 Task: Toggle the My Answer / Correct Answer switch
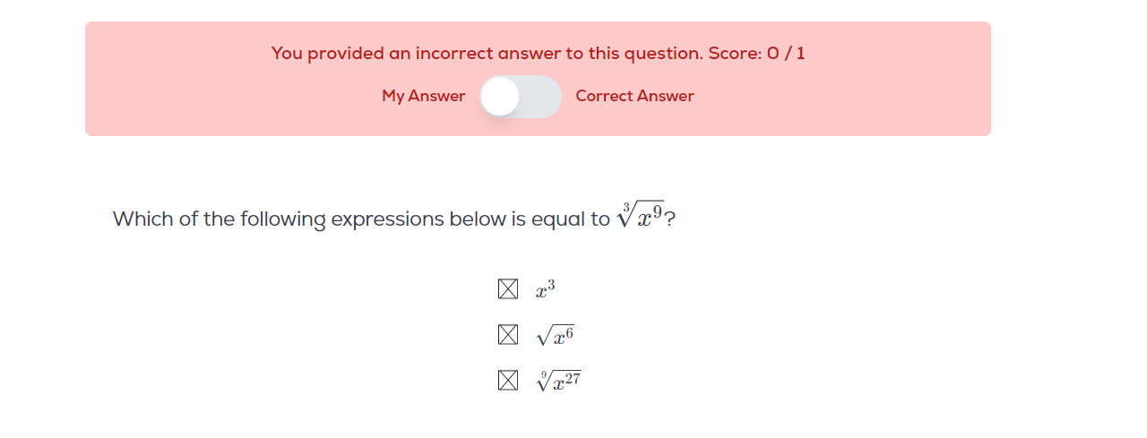tap(521, 97)
